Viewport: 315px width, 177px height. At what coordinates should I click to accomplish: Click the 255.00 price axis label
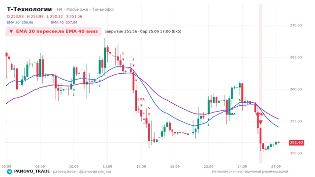pyautogui.click(x=296, y=121)
